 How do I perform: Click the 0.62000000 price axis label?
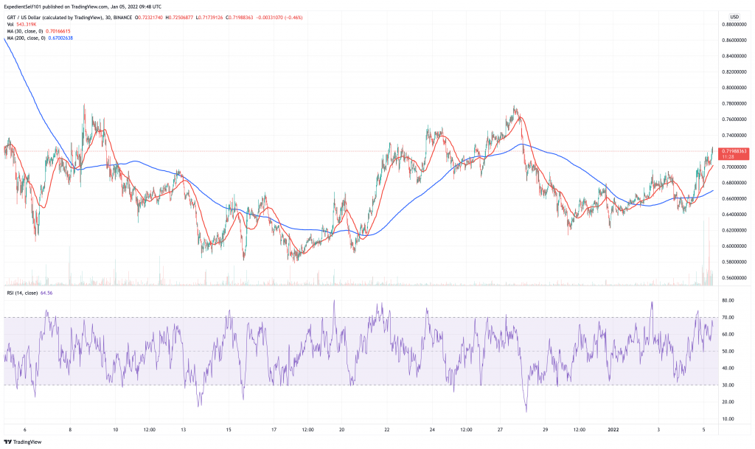pyautogui.click(x=734, y=230)
